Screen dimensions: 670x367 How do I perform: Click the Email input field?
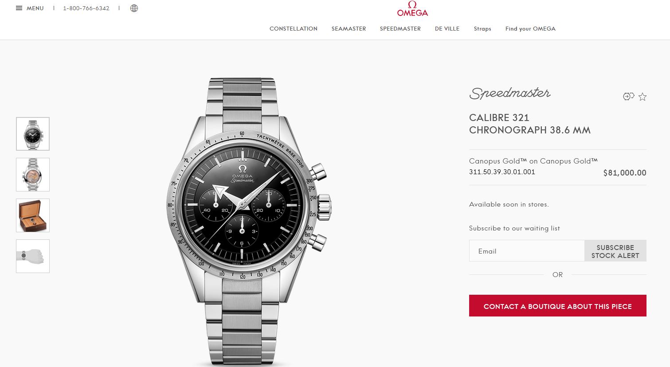(x=527, y=251)
